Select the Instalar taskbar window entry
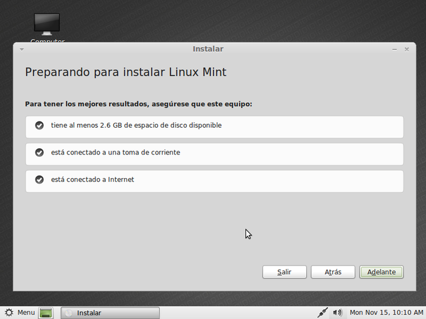The image size is (426, 319). coord(110,313)
